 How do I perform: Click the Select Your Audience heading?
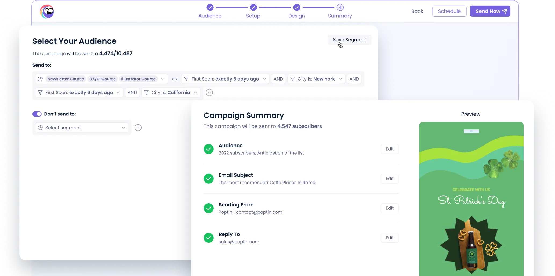74,41
